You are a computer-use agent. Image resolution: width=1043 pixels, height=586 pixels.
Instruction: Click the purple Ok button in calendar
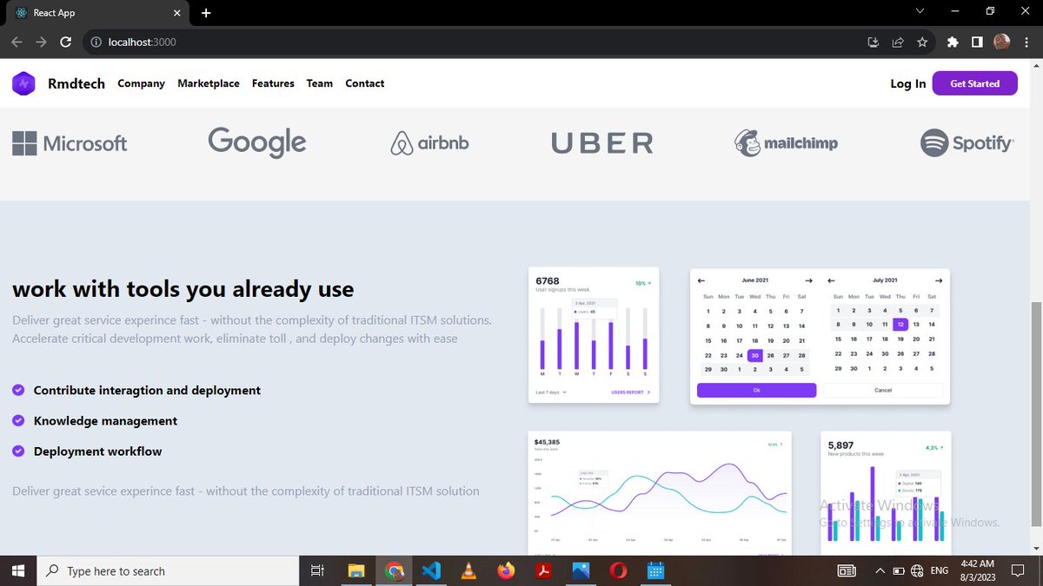[756, 391]
